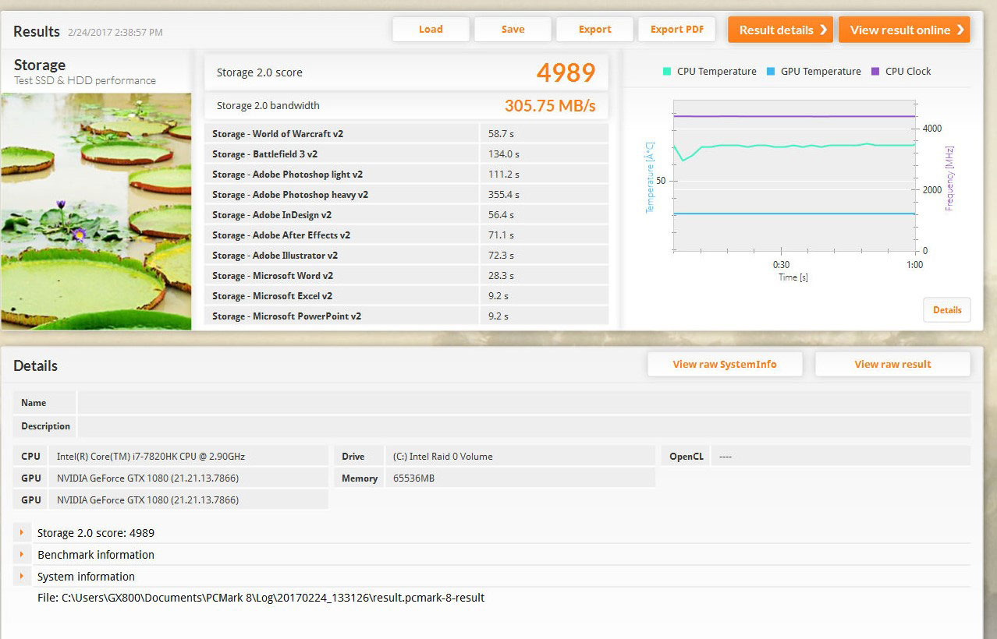Click the Storage lily pad thumbnail
The width and height of the screenshot is (997, 639).
point(96,210)
